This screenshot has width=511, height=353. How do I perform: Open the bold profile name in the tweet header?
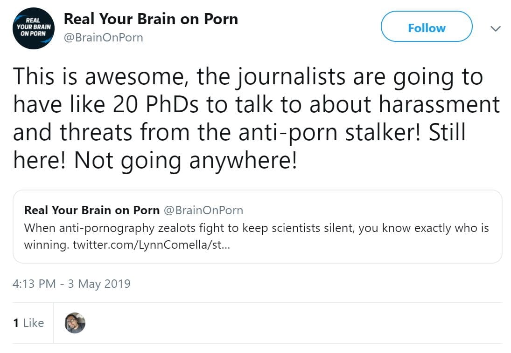150,19
